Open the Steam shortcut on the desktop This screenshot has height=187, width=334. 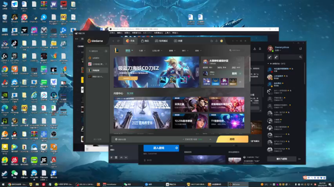point(5,175)
